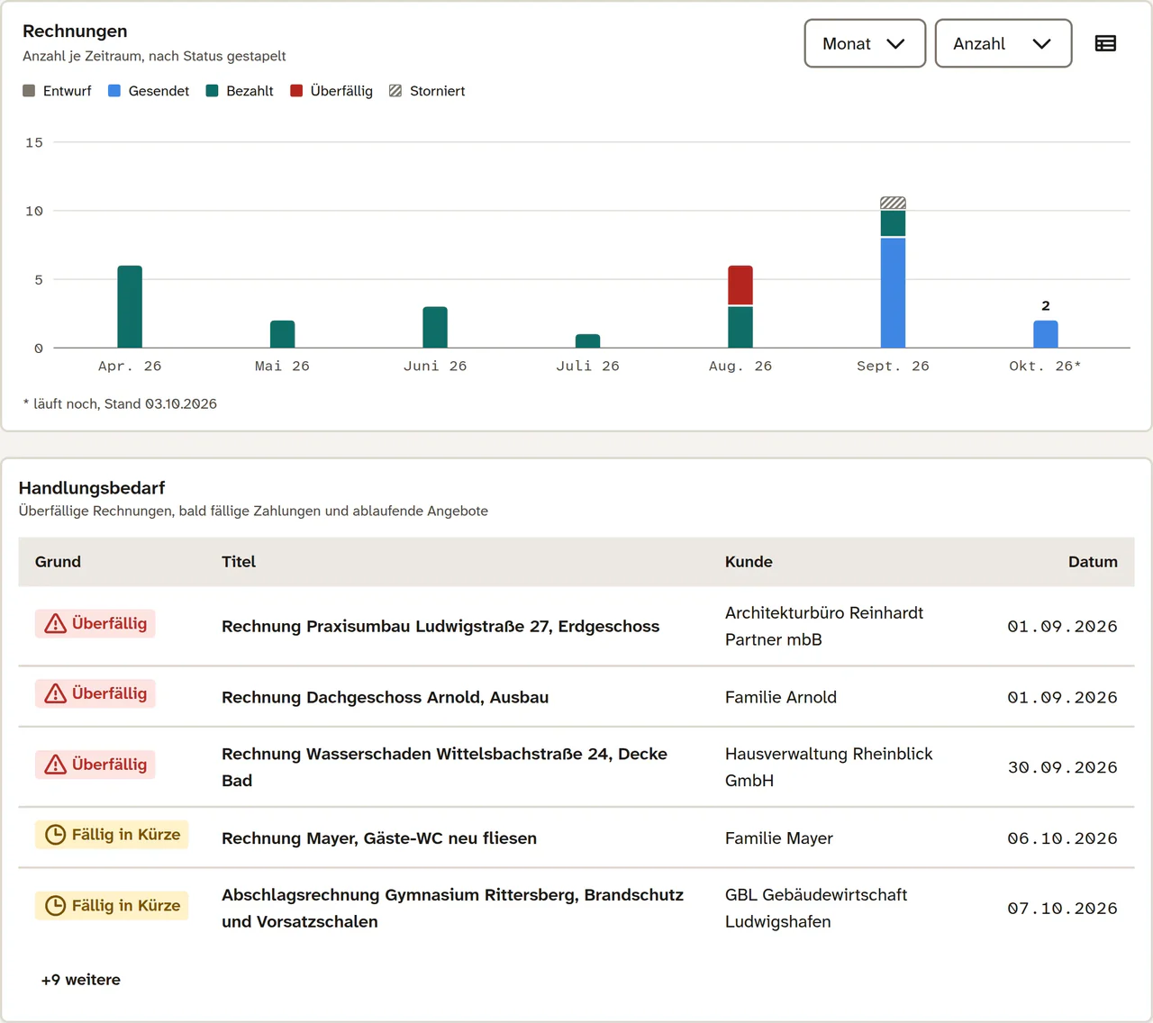Expand the +9 weitere entries
Viewport: 1153px width, 1023px height.
81,980
